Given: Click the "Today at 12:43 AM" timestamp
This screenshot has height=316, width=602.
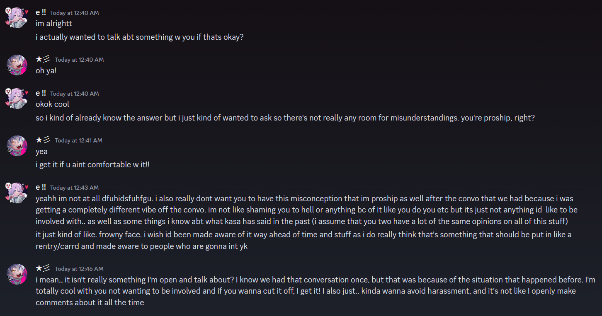Looking at the screenshot, I should (x=75, y=188).
